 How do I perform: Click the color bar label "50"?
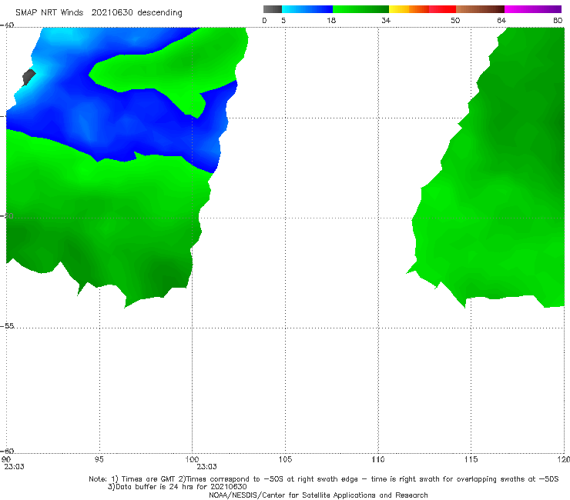[x=455, y=20]
